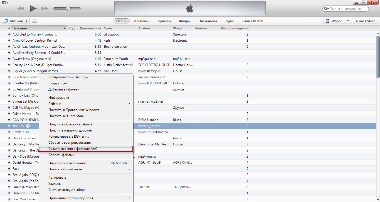The height and width of the screenshot is (202, 380).
Task: Choose Конвертировать ID3-теги
Action: tap(86, 137)
